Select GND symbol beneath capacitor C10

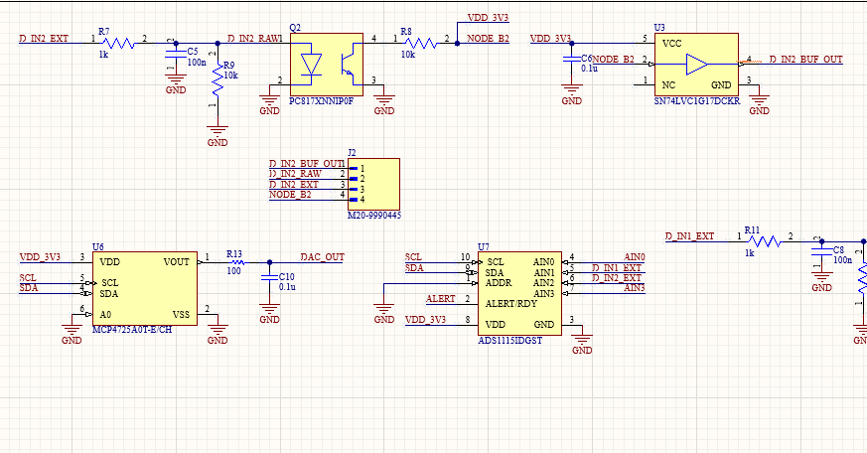tap(269, 314)
